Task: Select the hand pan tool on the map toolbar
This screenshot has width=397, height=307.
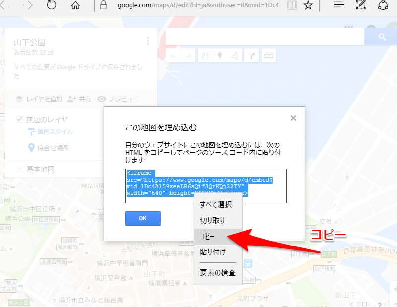Action: (x=205, y=55)
